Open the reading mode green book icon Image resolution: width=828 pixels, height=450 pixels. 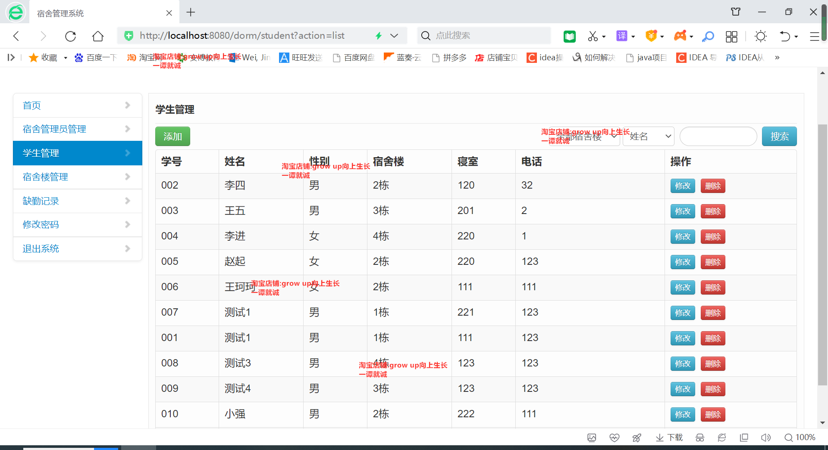click(x=569, y=37)
